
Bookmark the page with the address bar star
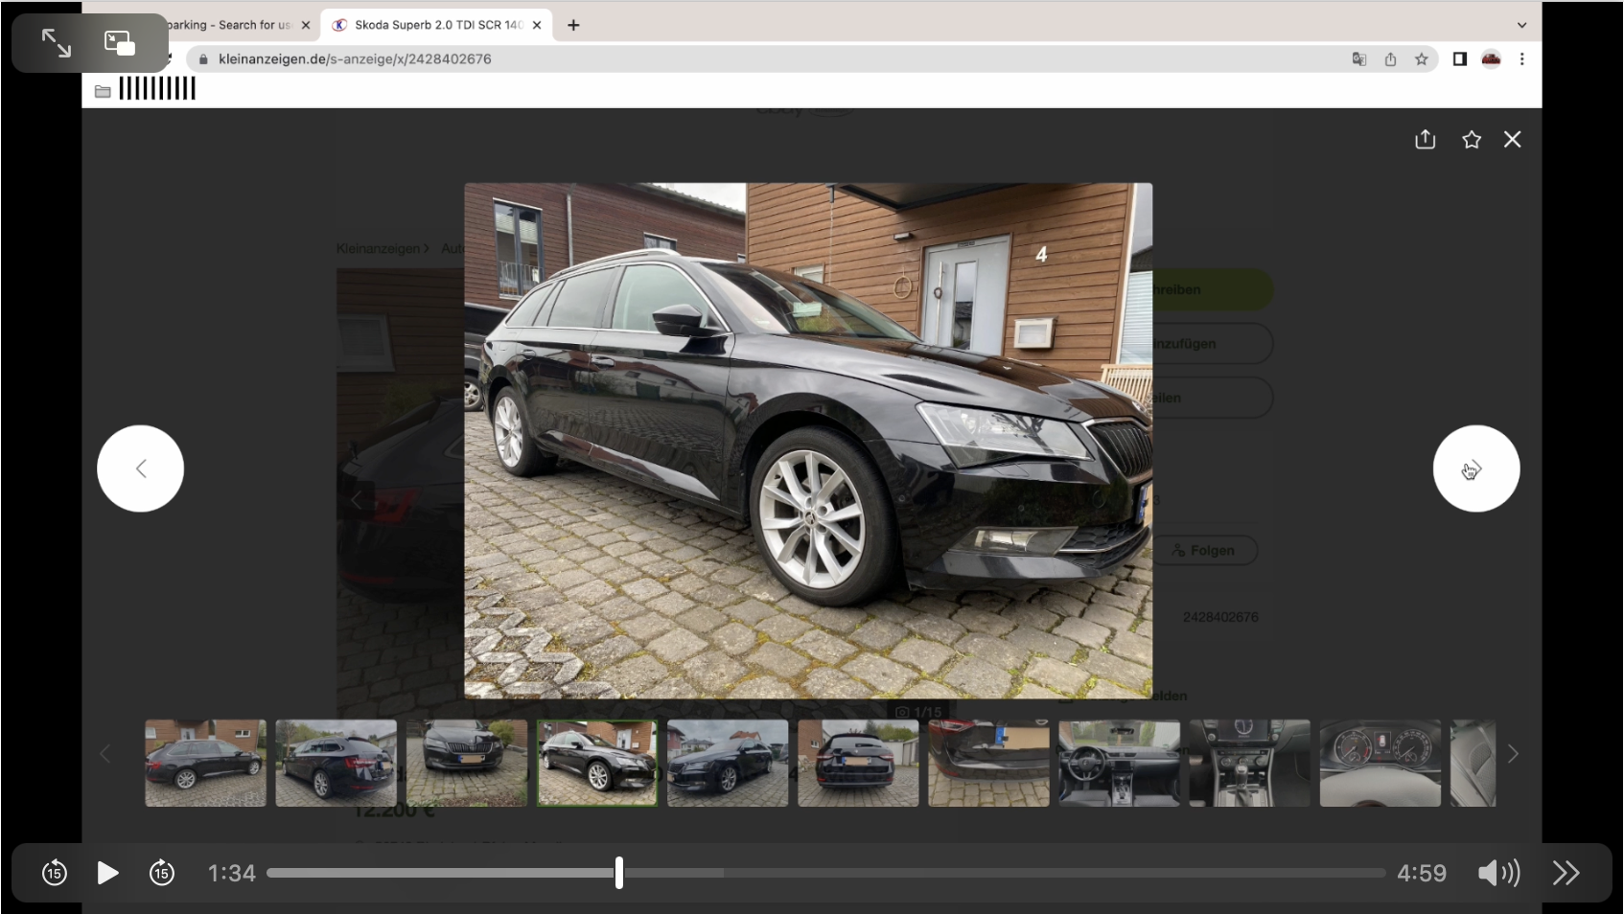(1422, 59)
